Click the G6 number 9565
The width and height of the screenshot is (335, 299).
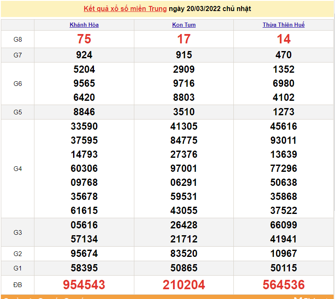[x=84, y=83]
